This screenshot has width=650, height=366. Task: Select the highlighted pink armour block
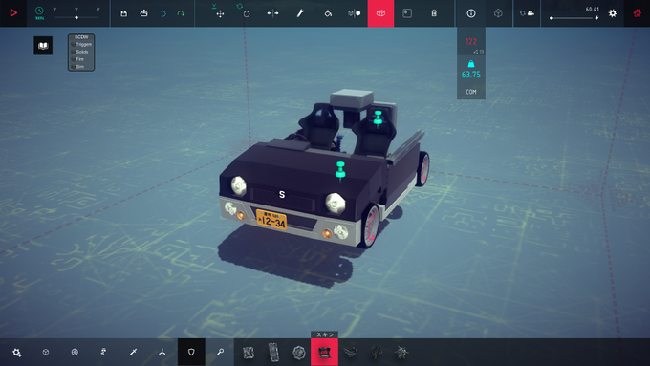point(325,353)
